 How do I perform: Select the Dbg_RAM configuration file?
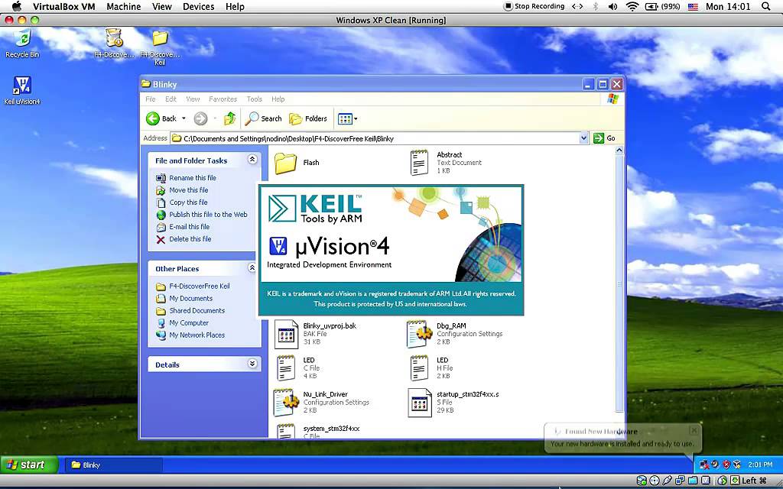point(455,334)
